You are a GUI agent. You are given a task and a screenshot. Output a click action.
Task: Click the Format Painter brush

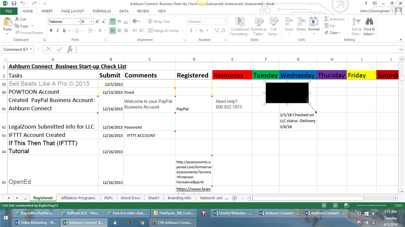pos(17,33)
